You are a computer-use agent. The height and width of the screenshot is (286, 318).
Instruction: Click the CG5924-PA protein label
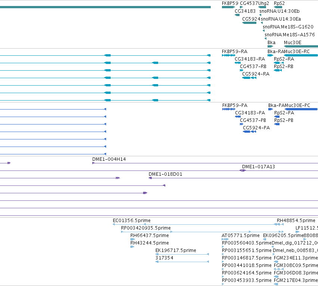(256, 128)
